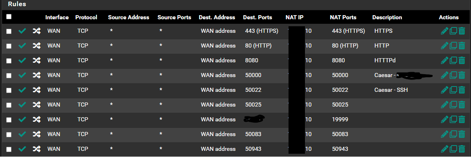This screenshot has width=471, height=157.
Task: Delete the 50943 port rule
Action: [x=462, y=149]
